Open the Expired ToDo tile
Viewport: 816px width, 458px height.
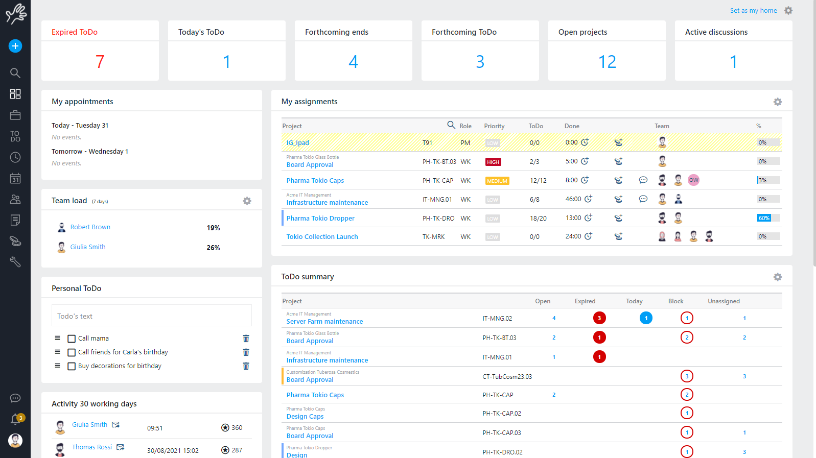100,51
